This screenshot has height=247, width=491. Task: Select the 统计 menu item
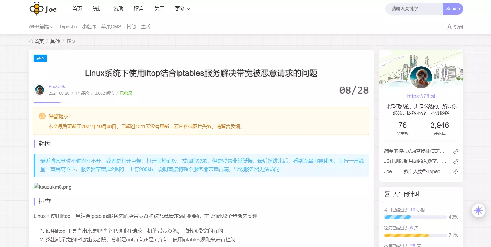(98, 9)
